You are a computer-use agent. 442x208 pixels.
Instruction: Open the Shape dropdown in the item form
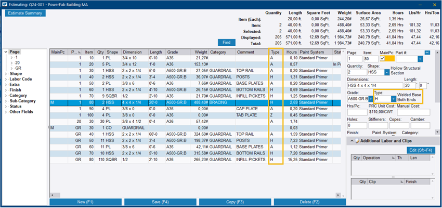(x=386, y=73)
